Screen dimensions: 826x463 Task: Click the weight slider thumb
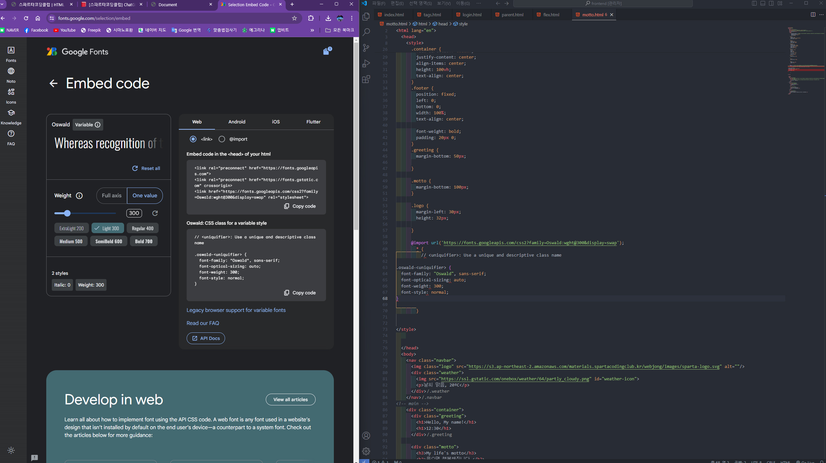[67, 213]
